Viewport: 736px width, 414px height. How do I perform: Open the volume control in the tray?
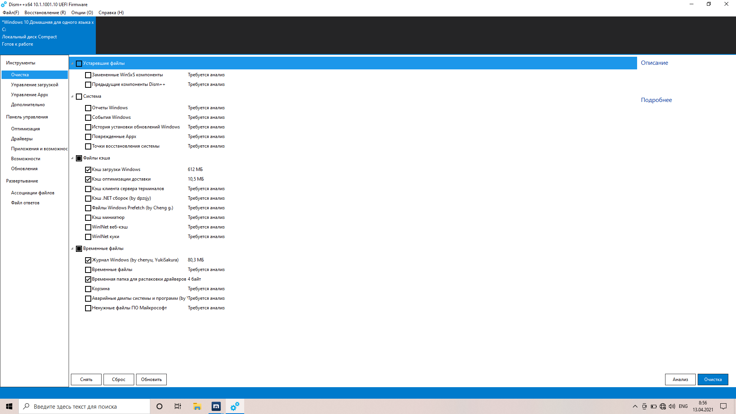(x=672, y=406)
